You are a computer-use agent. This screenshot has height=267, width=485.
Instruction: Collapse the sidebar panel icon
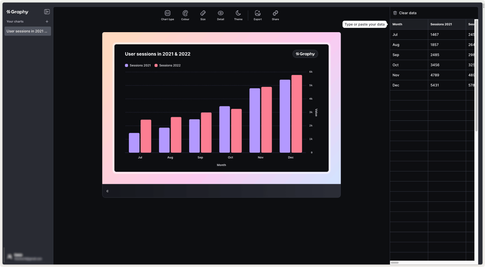point(47,12)
